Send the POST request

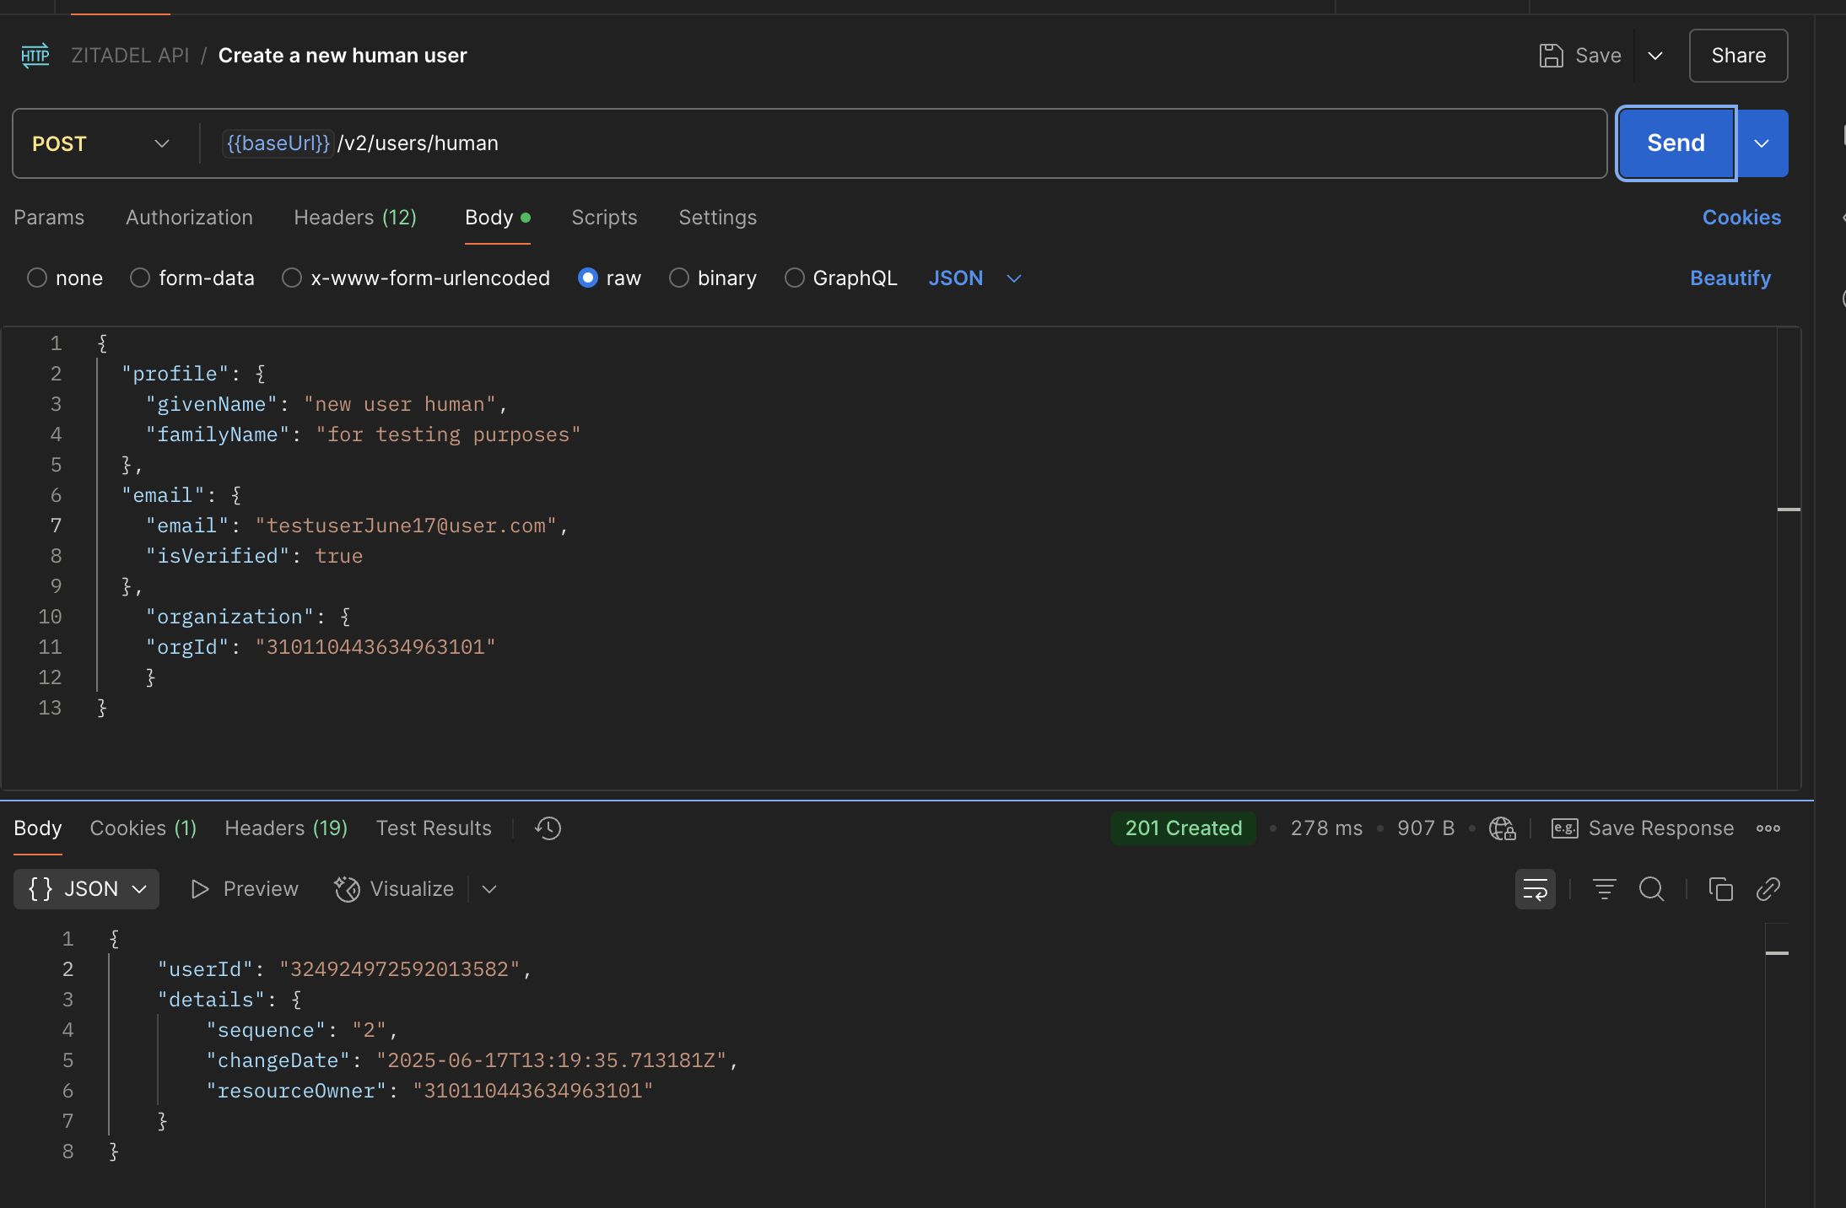pyautogui.click(x=1676, y=143)
